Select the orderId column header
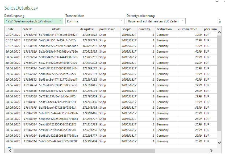This screenshot has width=225, height=158. pyautogui.click(x=27, y=29)
